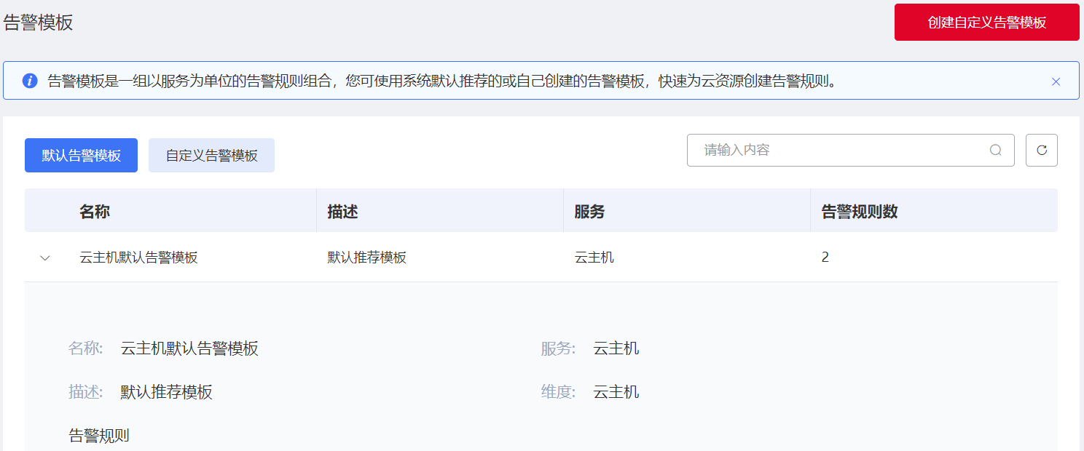Click the 名称 column header
Image resolution: width=1084 pixels, height=451 pixels.
point(95,212)
